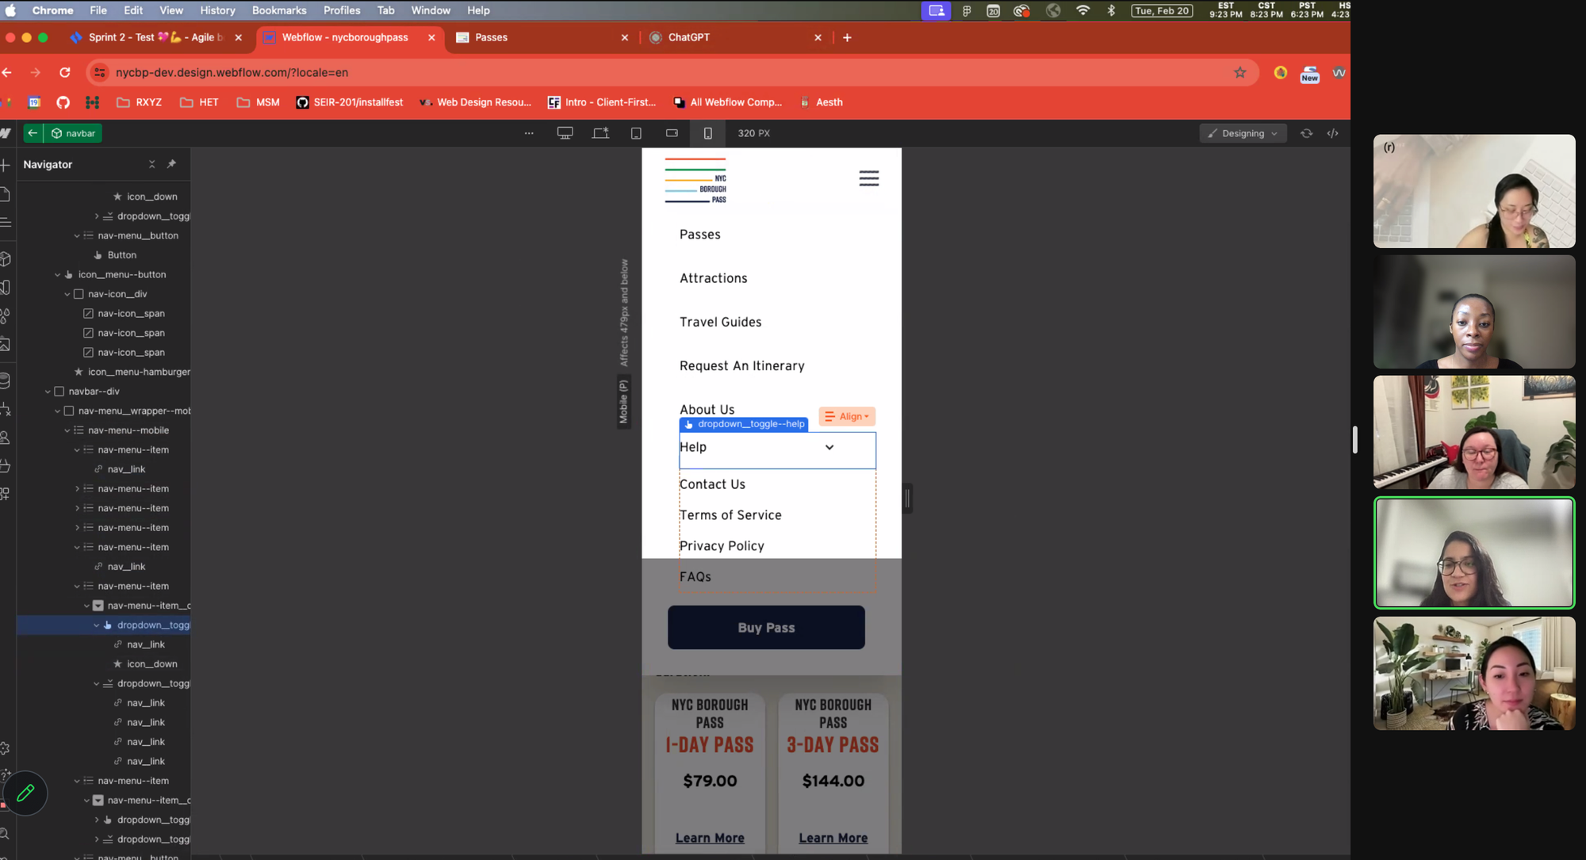Open the Align dropdown on canvas
Screen dimensions: 1586x860
point(846,416)
